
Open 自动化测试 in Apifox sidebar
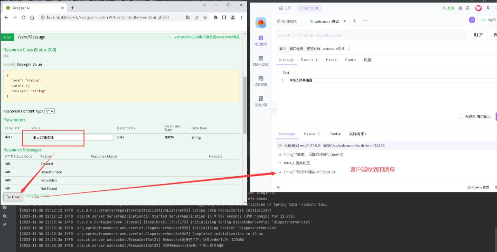[261, 61]
